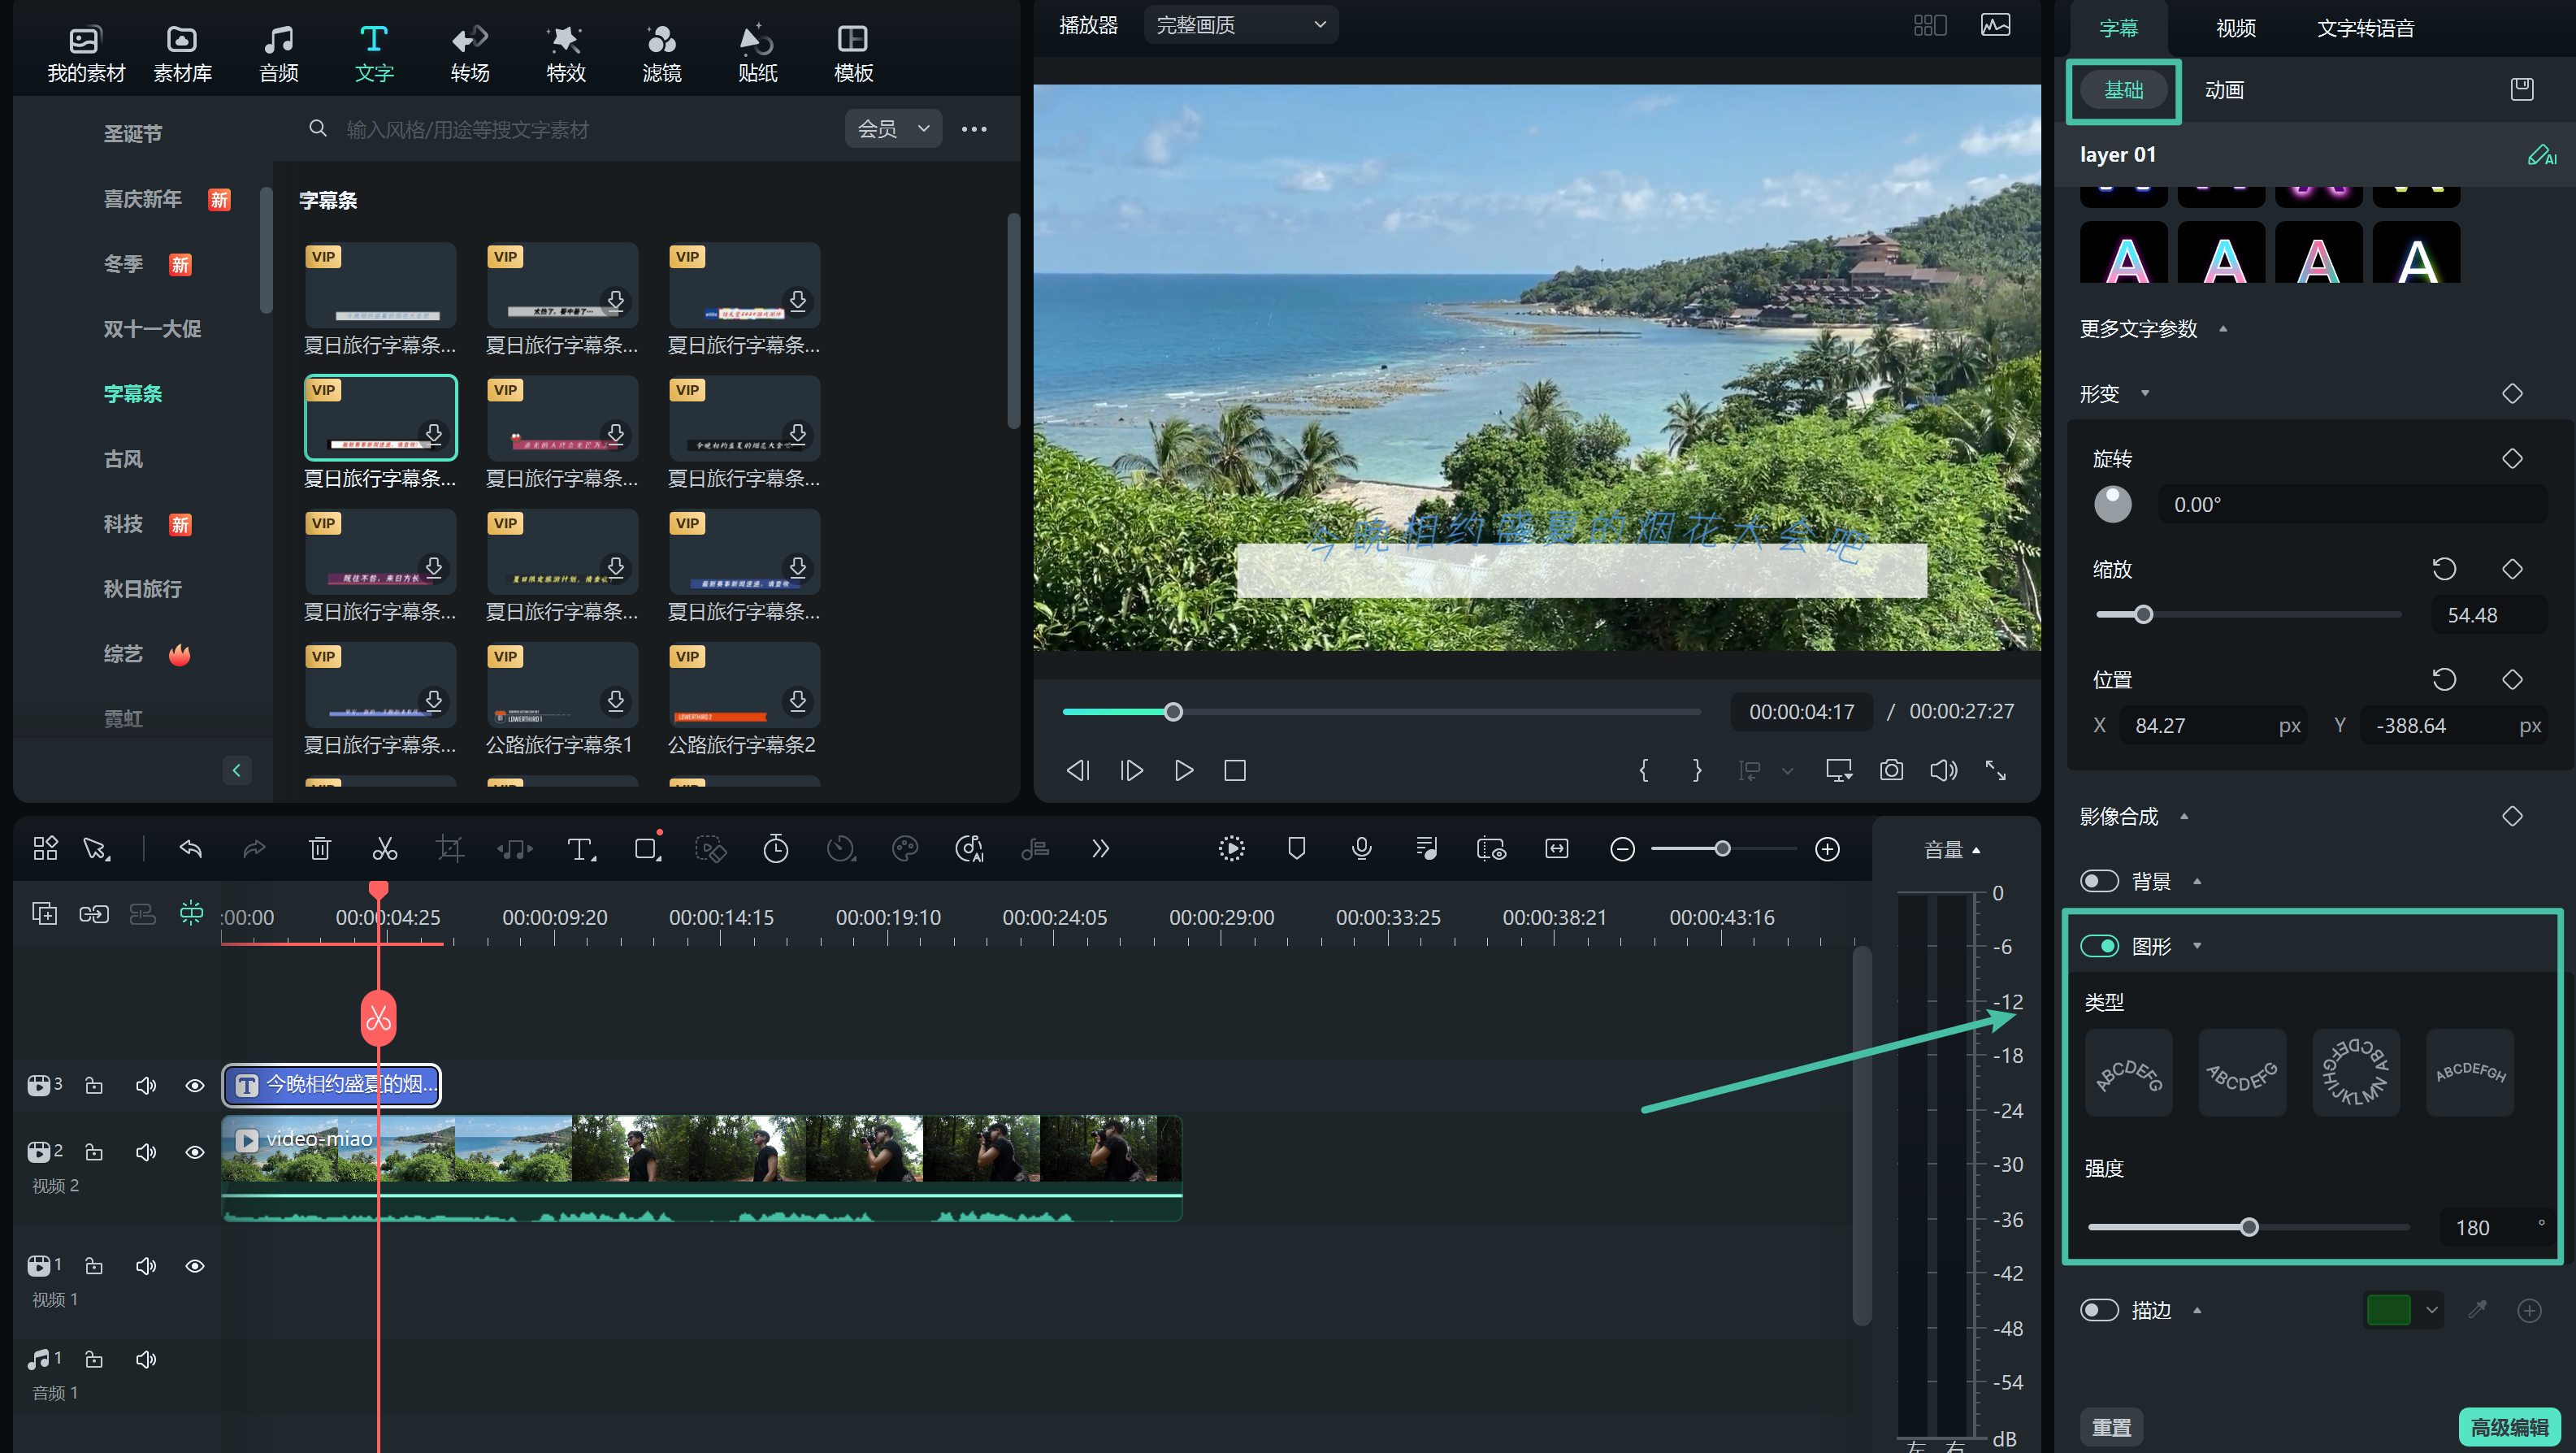The width and height of the screenshot is (2576, 1453).
Task: Delete the selected clip with trash icon
Action: (x=320, y=849)
